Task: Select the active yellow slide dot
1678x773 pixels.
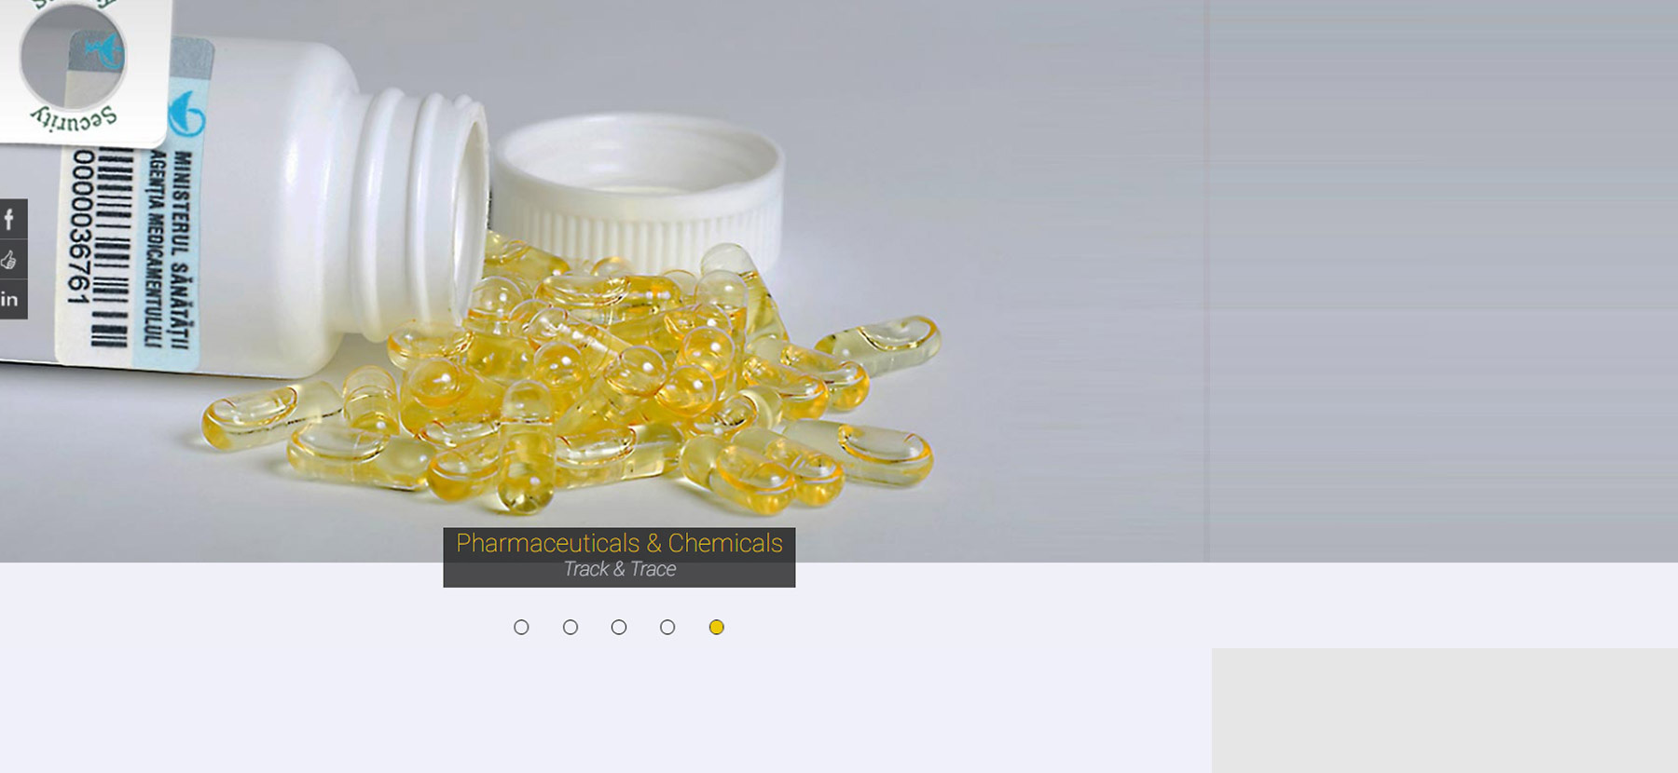Action: pos(716,627)
